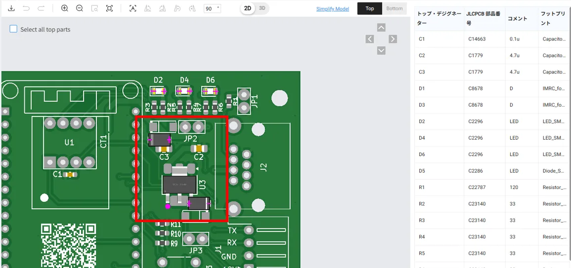Pan the board view right with arrow
This screenshot has width=571, height=268.
[393, 39]
